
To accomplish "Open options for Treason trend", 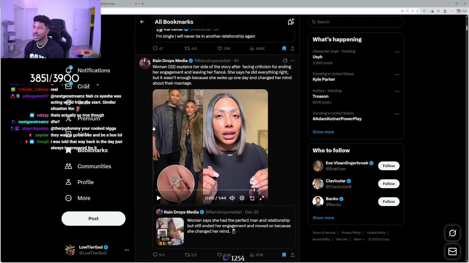I will 397,91.
